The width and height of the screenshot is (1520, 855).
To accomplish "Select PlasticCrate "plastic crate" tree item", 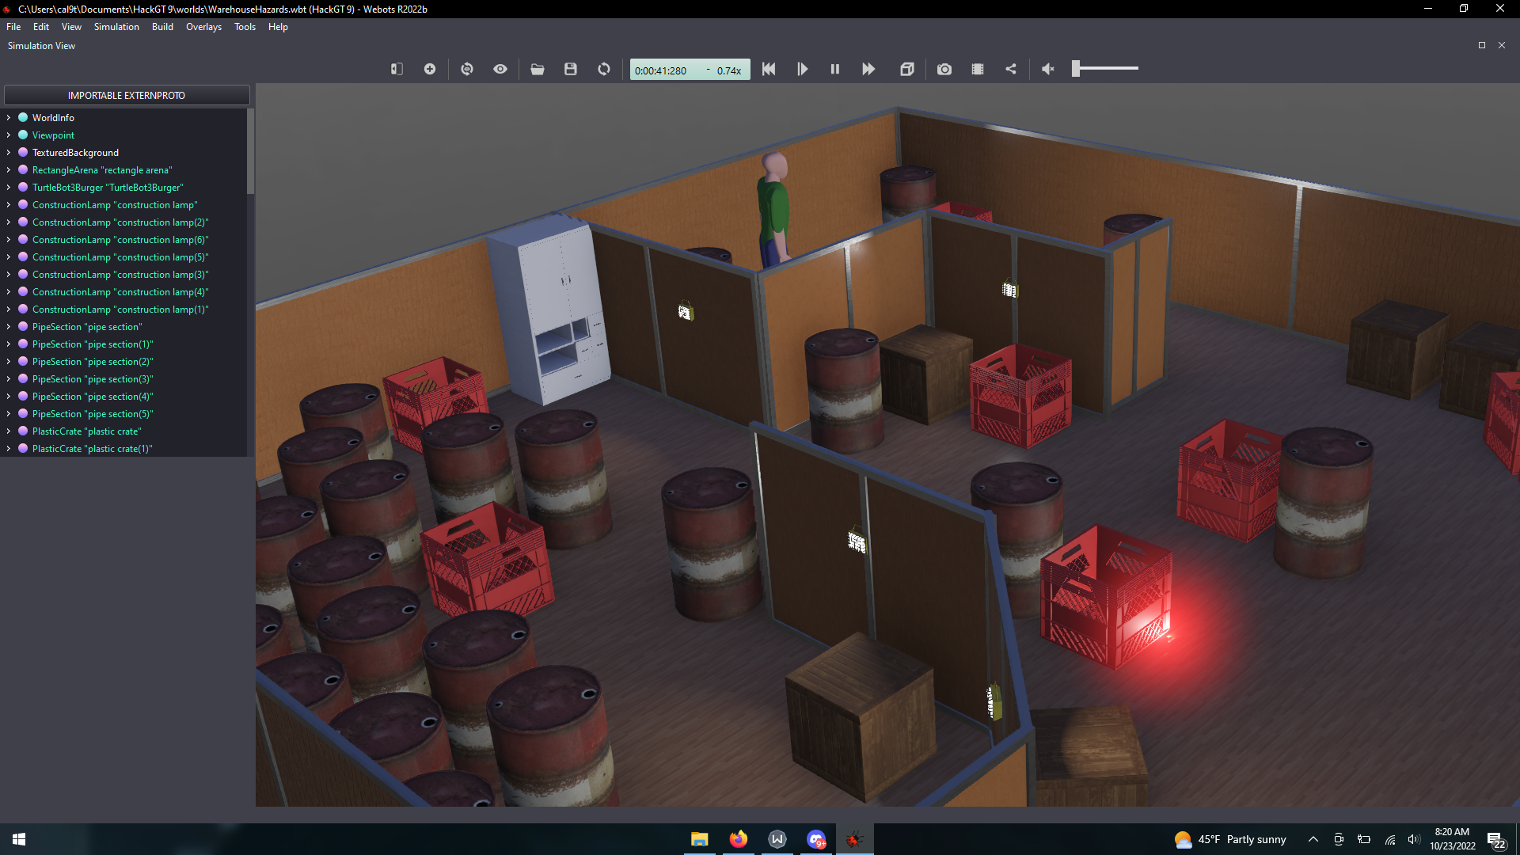I will pos(86,431).
